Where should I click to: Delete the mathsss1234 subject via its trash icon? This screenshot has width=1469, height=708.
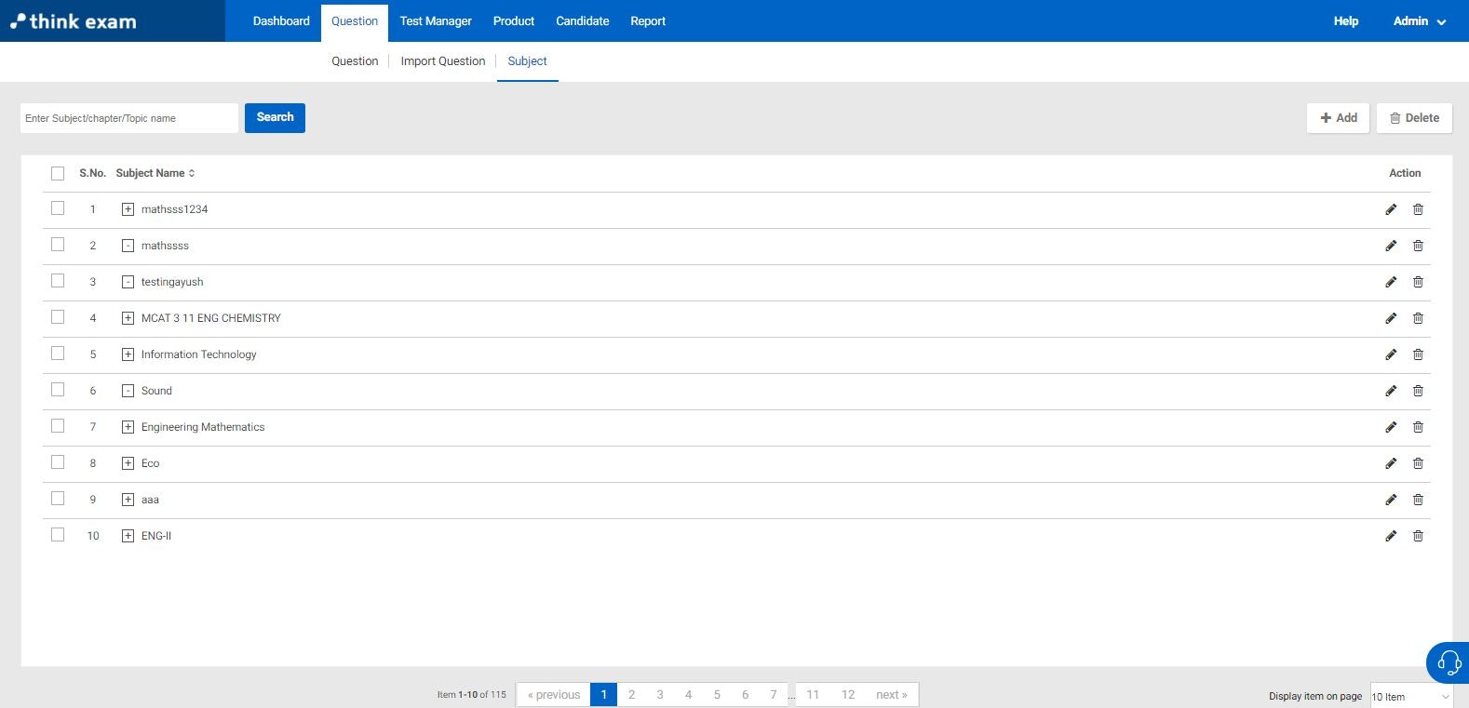(1418, 209)
